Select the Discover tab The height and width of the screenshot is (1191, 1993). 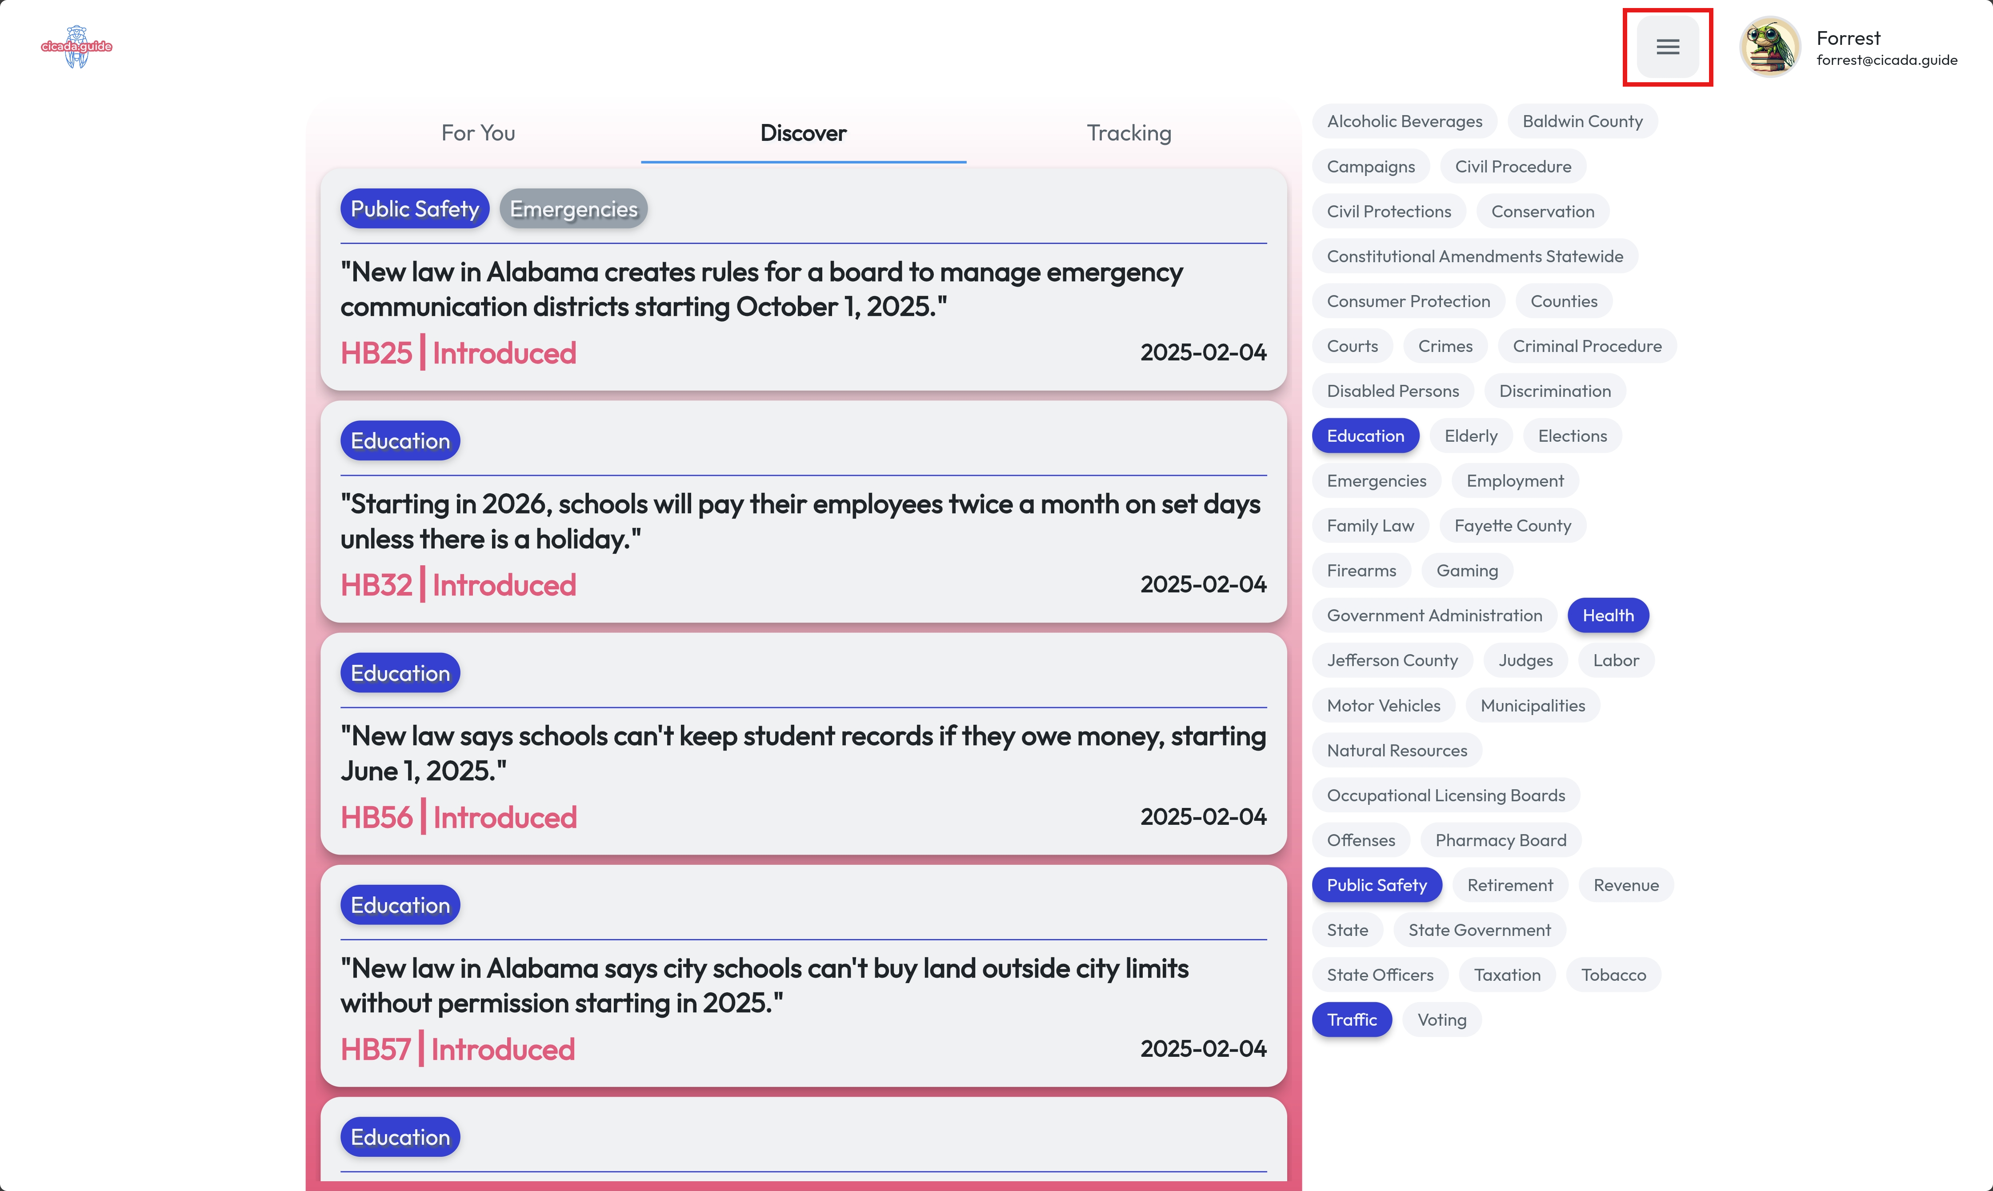click(803, 132)
